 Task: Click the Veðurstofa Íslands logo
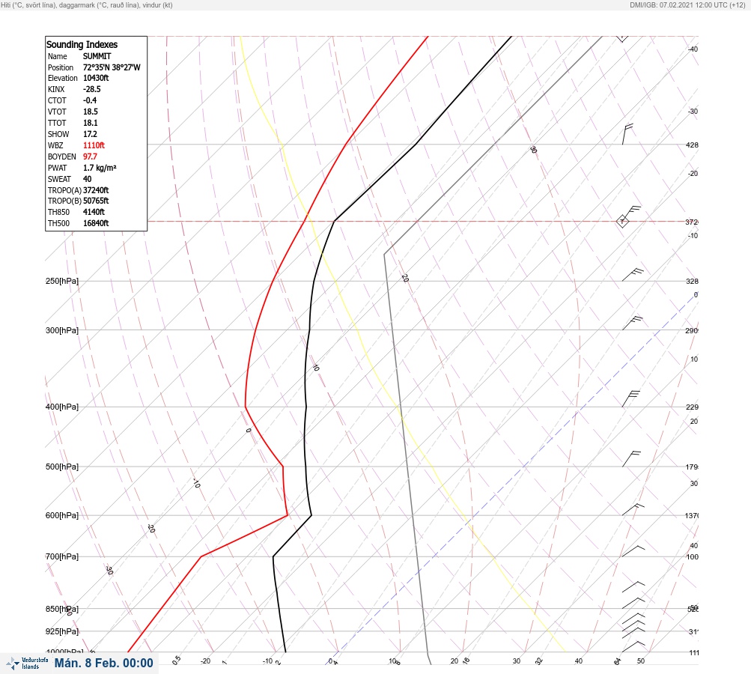[27, 664]
